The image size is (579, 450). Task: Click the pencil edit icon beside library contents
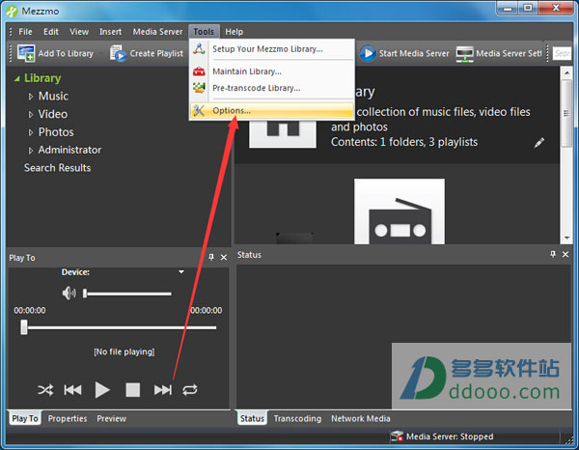coord(539,143)
